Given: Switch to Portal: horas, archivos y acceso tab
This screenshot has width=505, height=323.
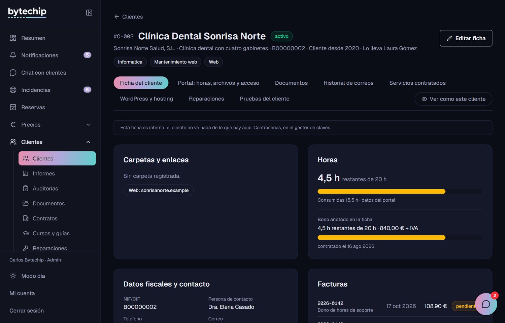Looking at the screenshot, I should (218, 83).
